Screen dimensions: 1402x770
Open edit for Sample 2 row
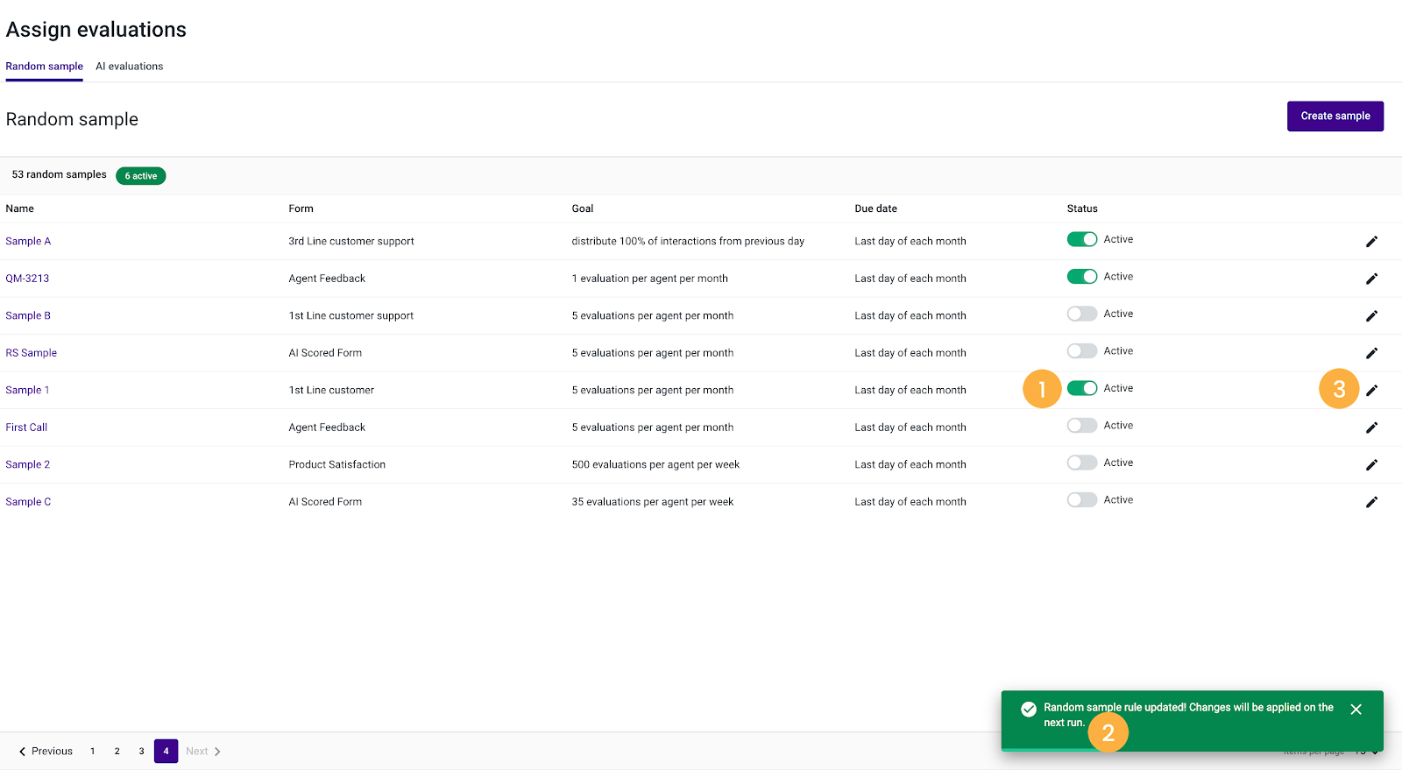[1371, 465]
